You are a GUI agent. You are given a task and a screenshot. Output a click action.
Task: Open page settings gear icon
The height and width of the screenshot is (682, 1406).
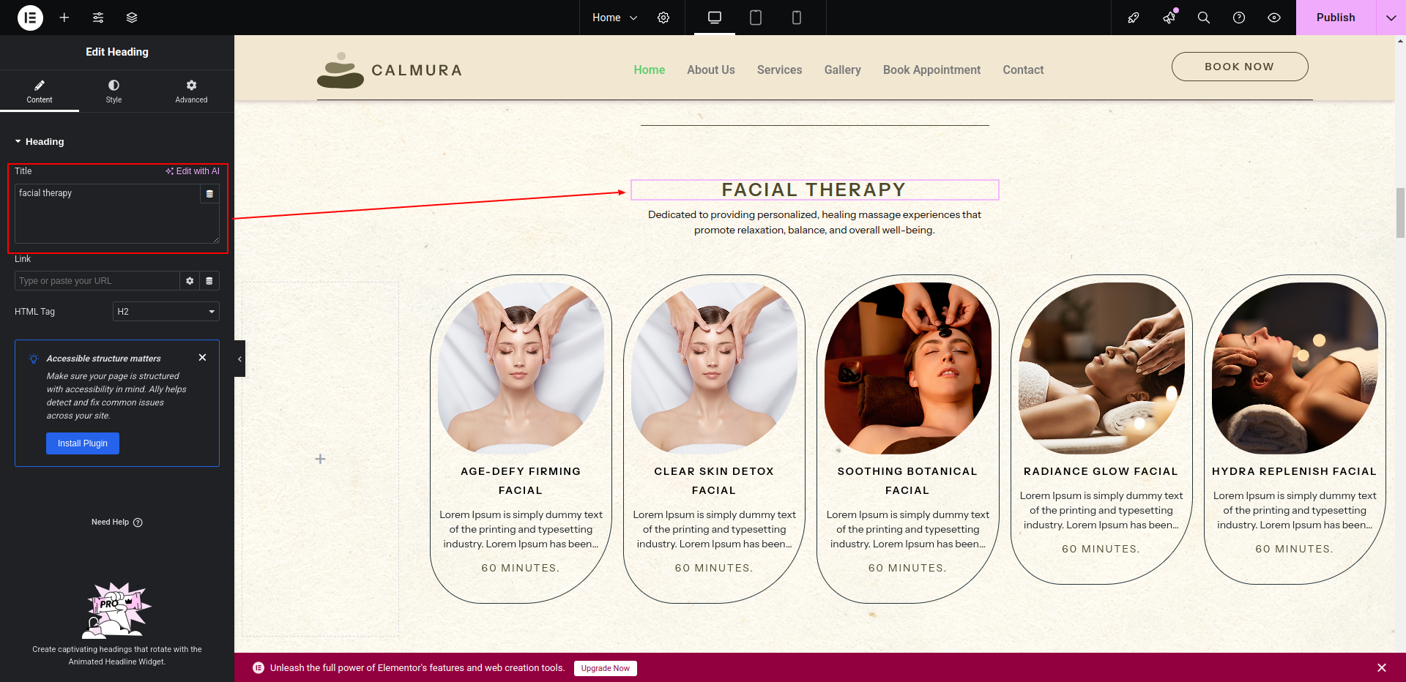tap(663, 18)
